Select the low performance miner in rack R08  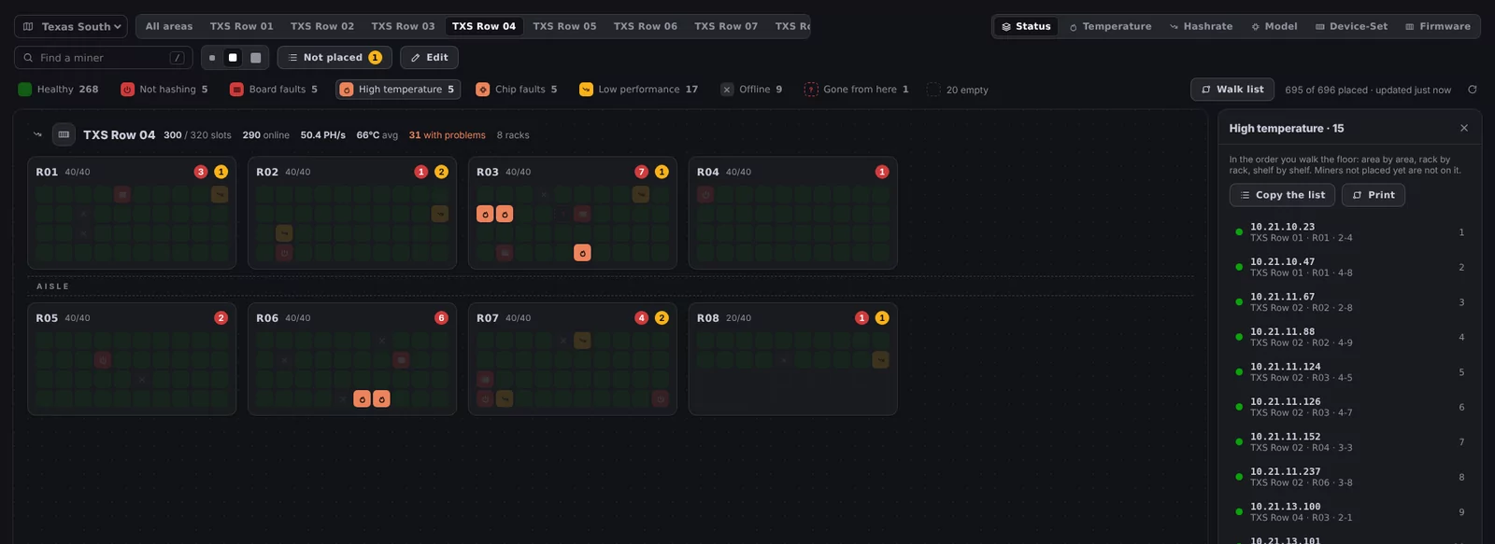[880, 359]
